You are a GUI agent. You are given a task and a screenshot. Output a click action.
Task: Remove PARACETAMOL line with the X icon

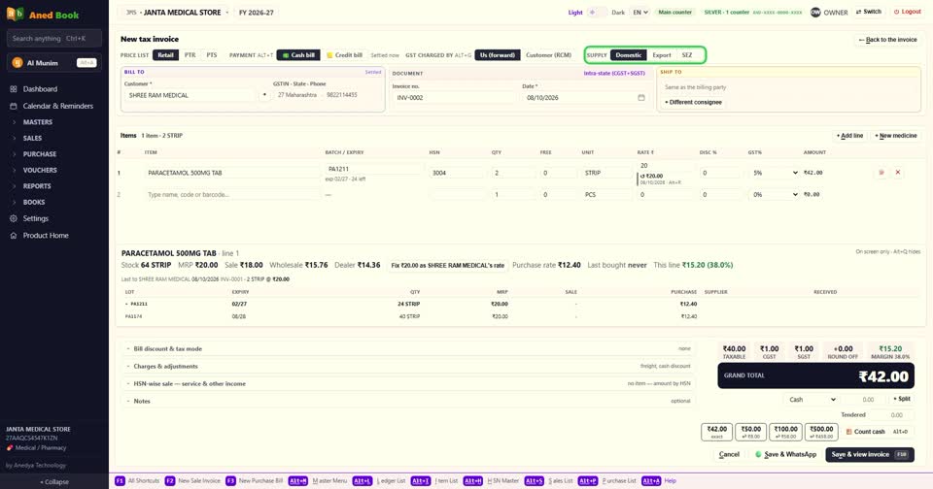(x=898, y=173)
